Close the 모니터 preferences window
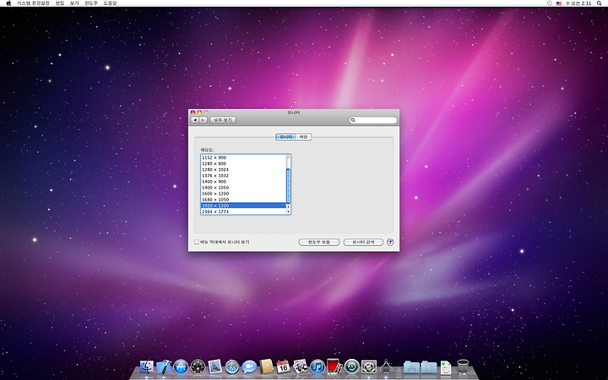The image size is (608, 380). pos(193,112)
